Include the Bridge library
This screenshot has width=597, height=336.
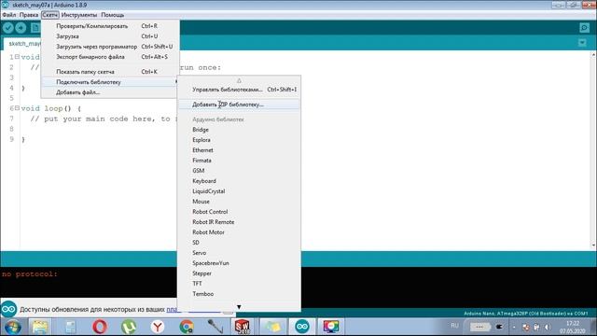click(201, 130)
